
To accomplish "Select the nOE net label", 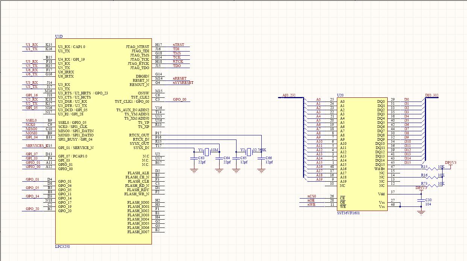I will (x=311, y=200).
